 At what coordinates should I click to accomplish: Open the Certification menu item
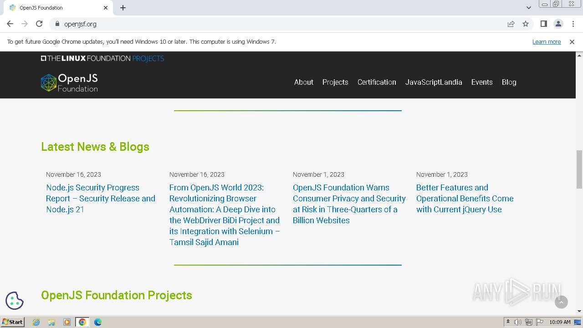click(377, 82)
